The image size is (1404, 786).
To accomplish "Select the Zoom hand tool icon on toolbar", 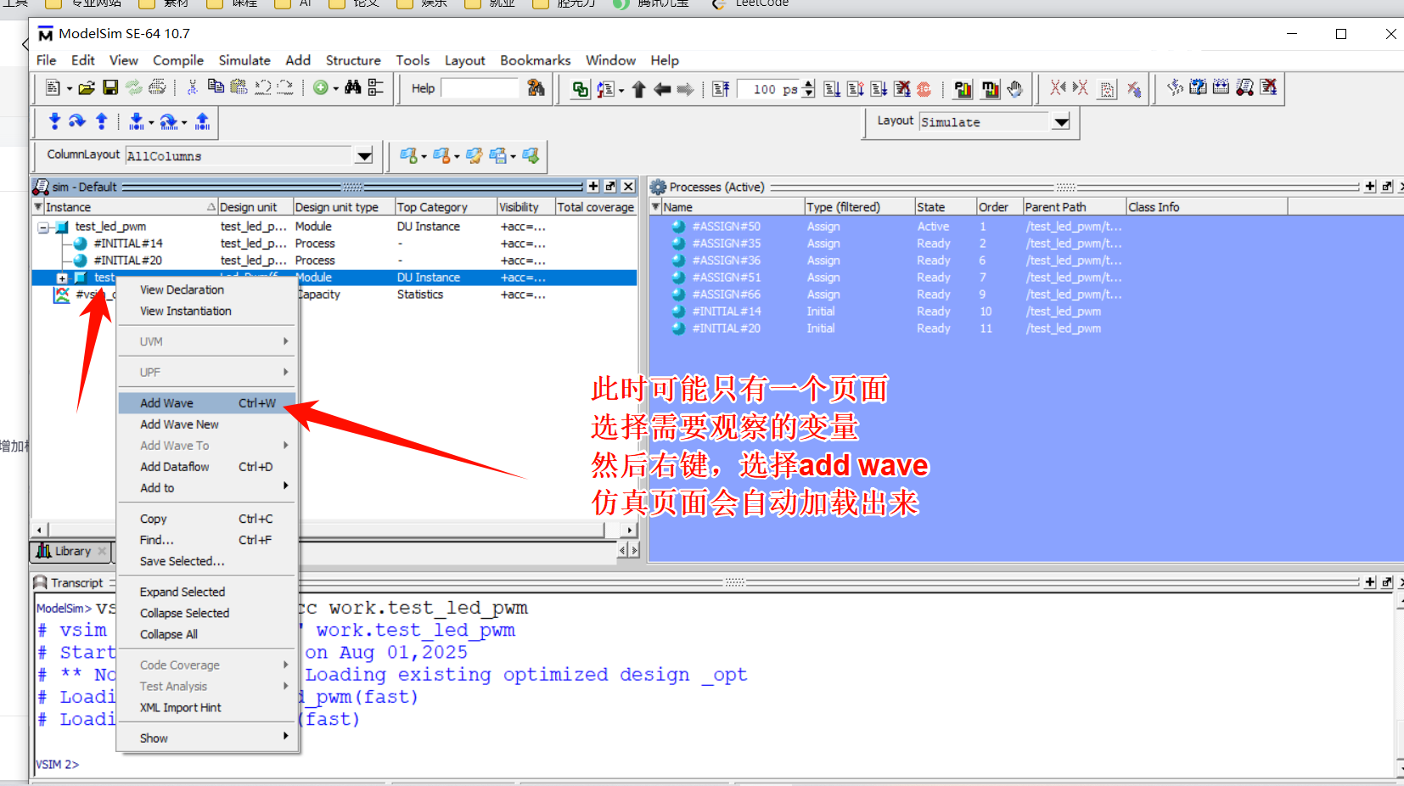I will tap(1015, 88).
